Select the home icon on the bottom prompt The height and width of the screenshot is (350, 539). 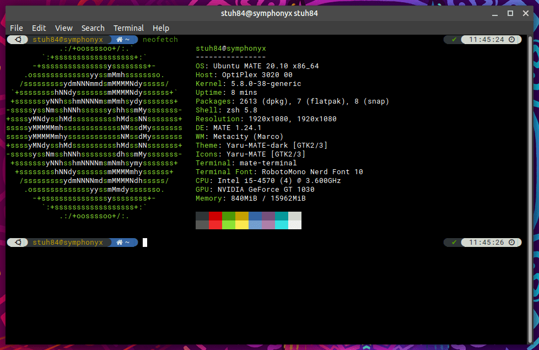click(x=120, y=242)
